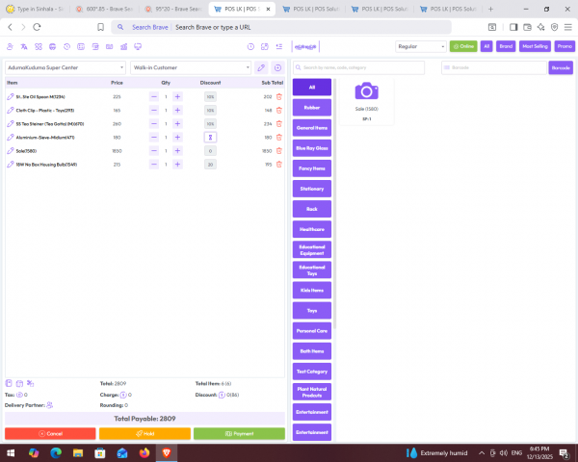Delete the 18W Housing Bulb row
578x462 pixels.
[279, 165]
